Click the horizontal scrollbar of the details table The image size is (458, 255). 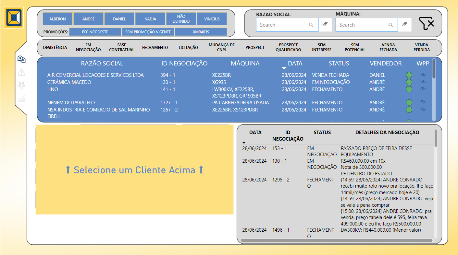337,240
